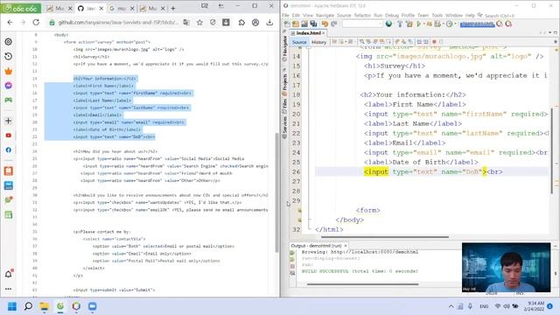Open browsing history from Coc Coc sidebar
Screen dimensions: 560x315
point(8,56)
